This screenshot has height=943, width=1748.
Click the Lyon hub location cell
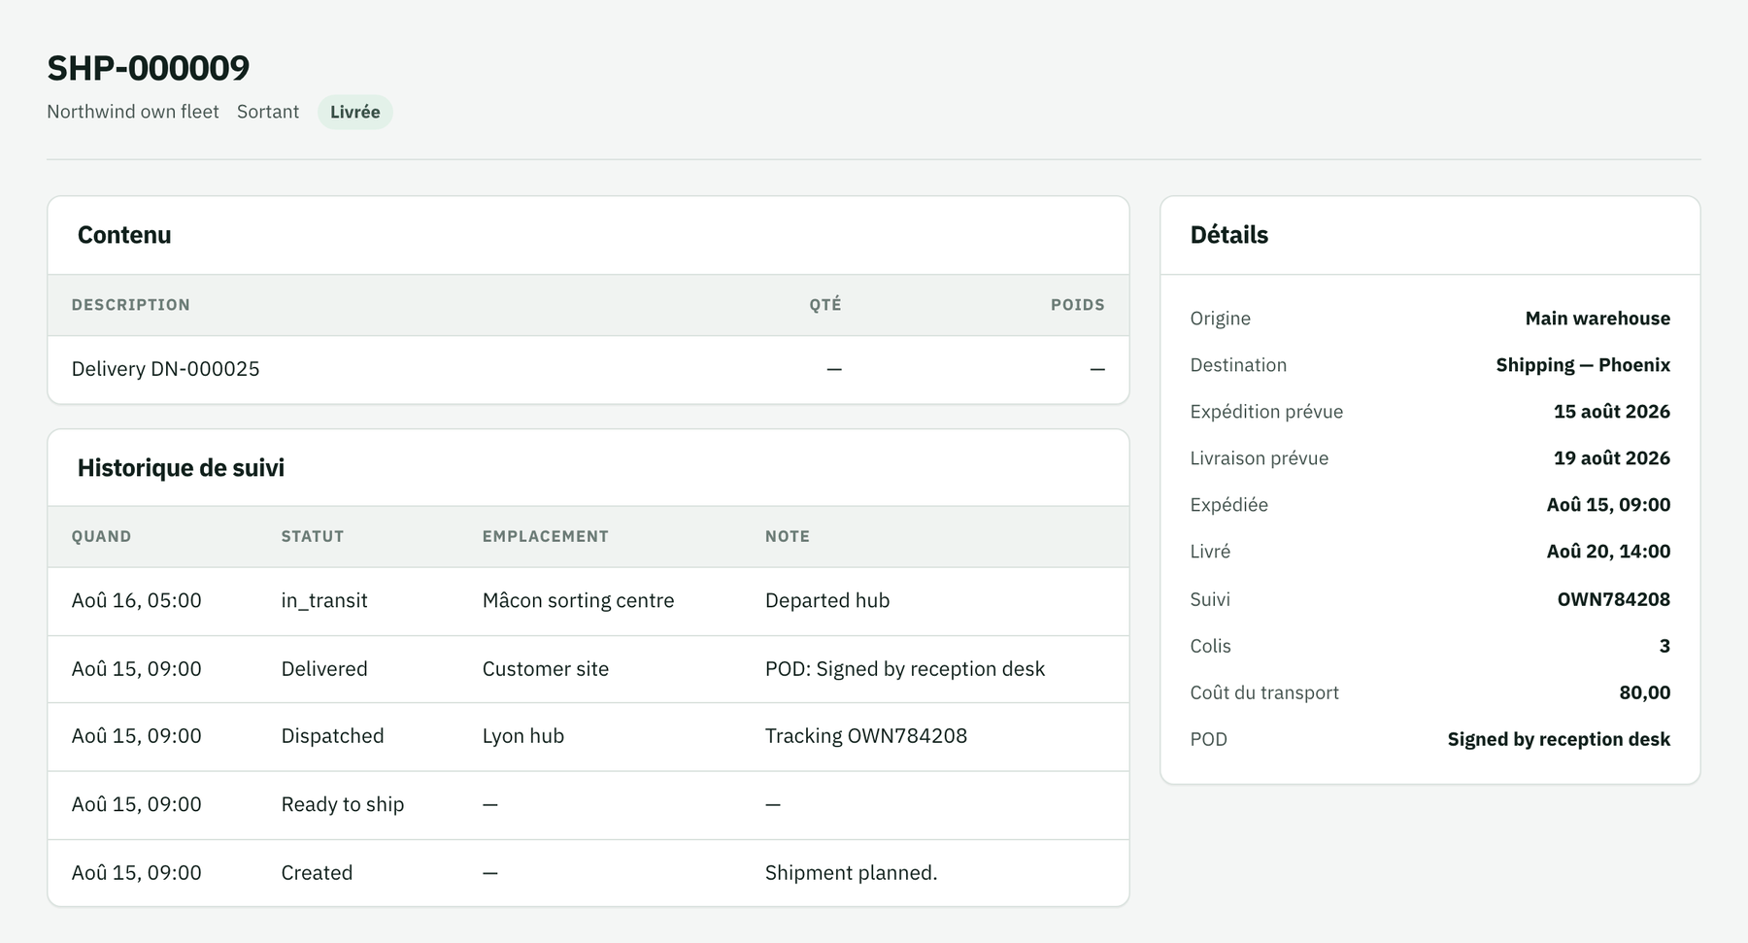(x=523, y=736)
